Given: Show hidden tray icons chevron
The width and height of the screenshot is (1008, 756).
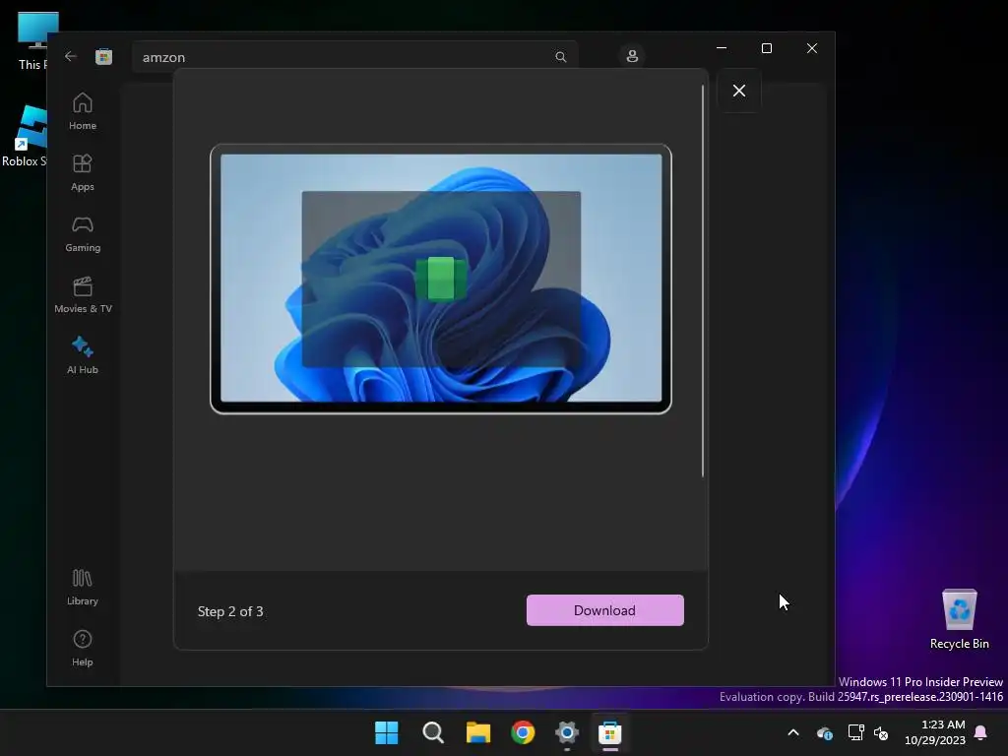Looking at the screenshot, I should [x=793, y=732].
